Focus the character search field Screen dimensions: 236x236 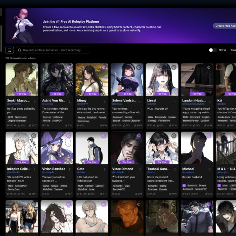point(53,50)
